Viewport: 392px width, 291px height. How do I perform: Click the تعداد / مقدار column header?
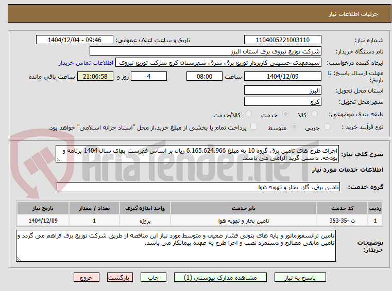pos(94,208)
